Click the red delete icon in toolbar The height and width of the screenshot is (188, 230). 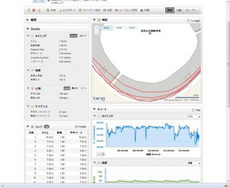coord(34,10)
